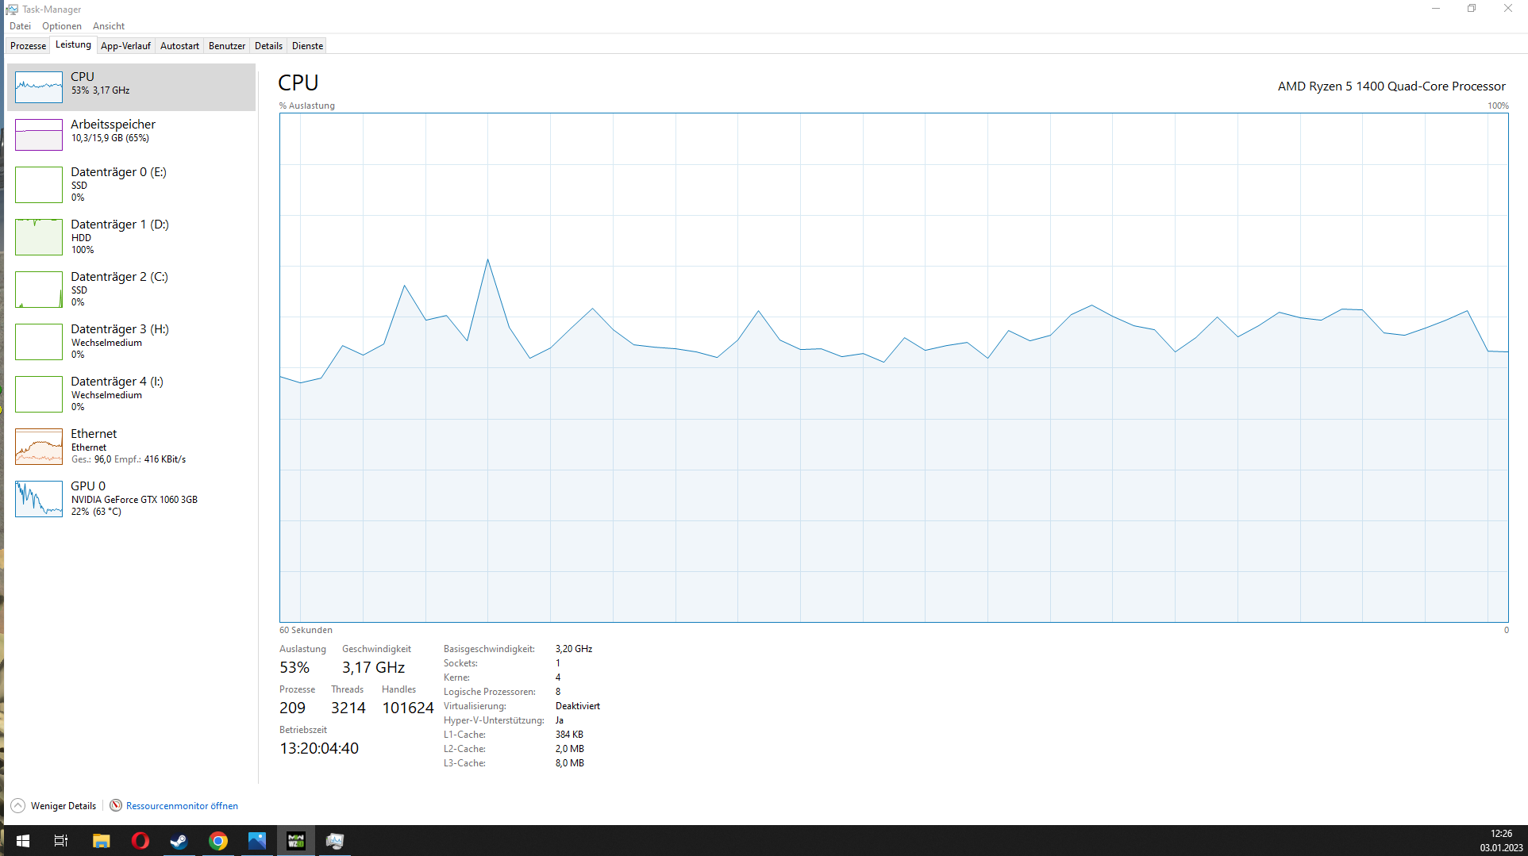Click the Ethernet Ges./Empf. rate text

click(x=129, y=459)
